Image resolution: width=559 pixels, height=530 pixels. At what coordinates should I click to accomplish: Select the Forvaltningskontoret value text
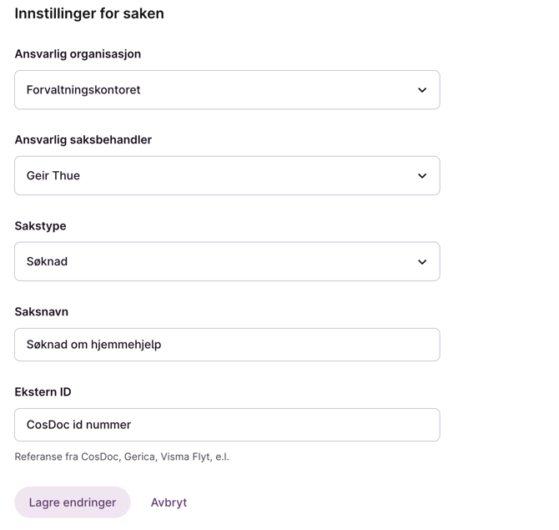[83, 90]
